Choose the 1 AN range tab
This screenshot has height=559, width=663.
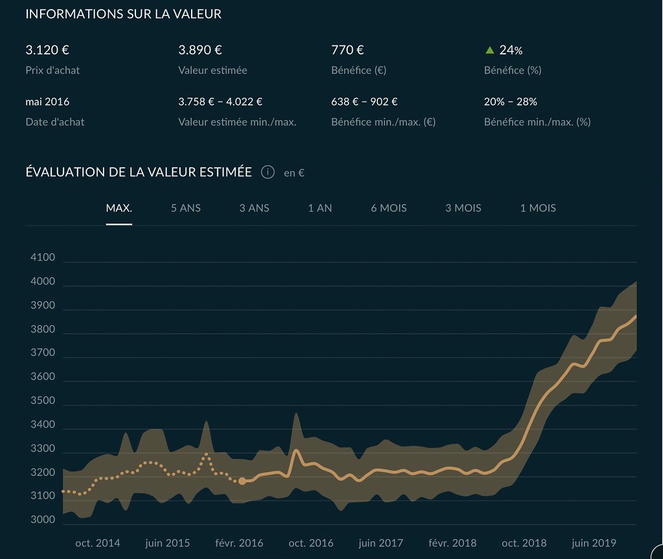click(320, 208)
